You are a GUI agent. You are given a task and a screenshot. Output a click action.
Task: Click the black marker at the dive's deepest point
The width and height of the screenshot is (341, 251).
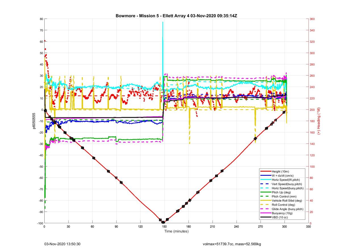[163, 222]
